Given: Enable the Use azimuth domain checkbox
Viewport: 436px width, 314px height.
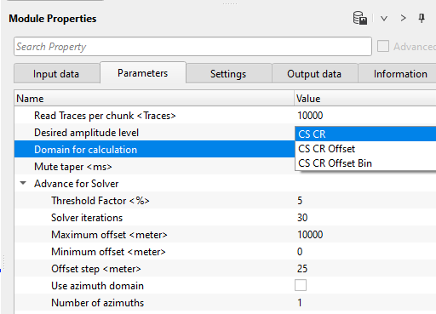Looking at the screenshot, I should [301, 285].
